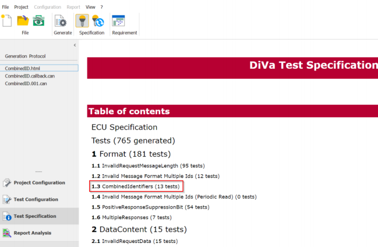Open 2 DataContent (15 tests) link
378x247 pixels.
tap(139, 229)
